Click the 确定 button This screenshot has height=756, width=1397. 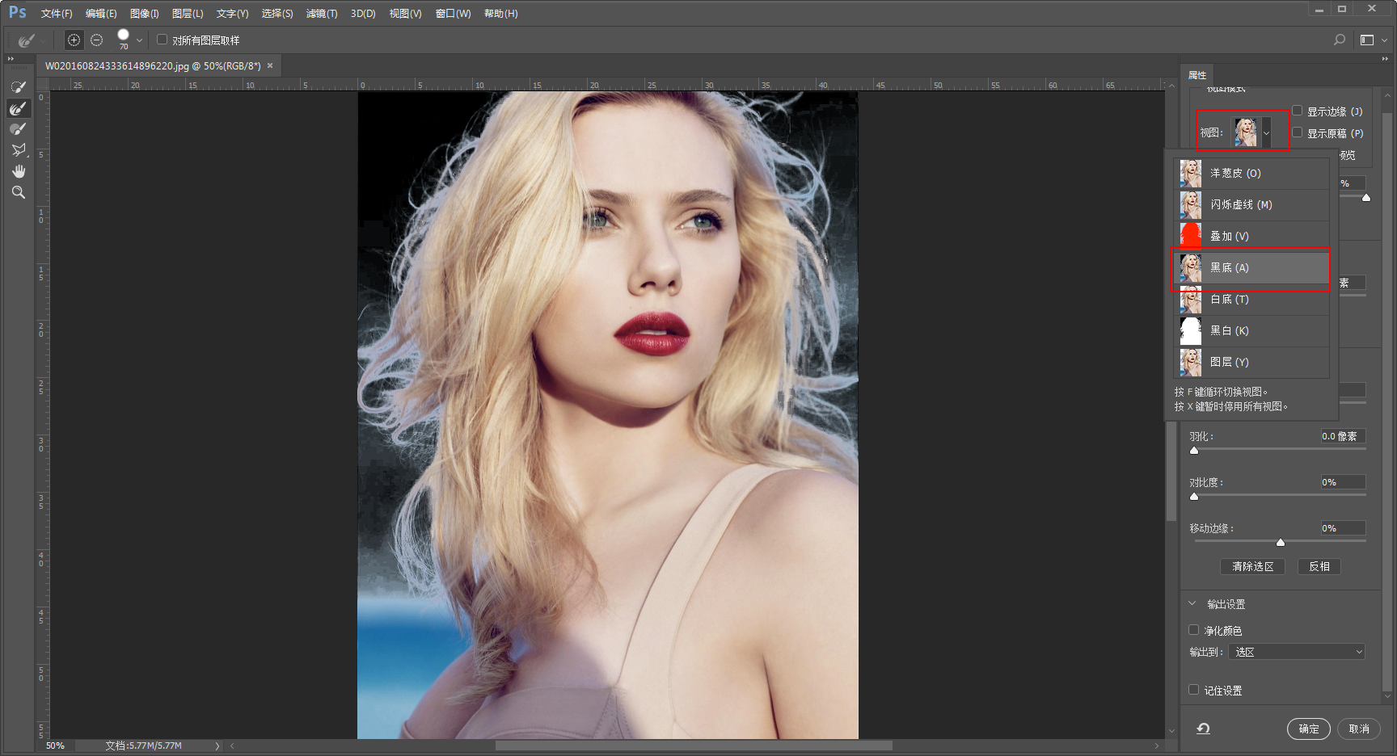tap(1308, 729)
